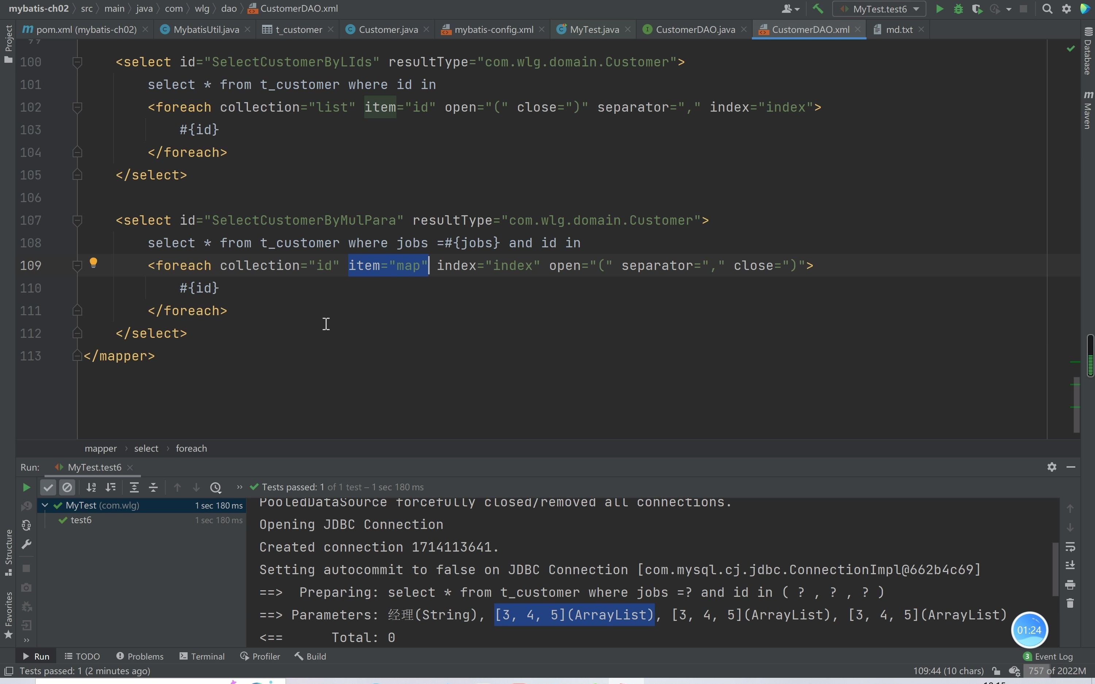
Task: Run MyTest.test6 with the green play icon
Action: [940, 9]
